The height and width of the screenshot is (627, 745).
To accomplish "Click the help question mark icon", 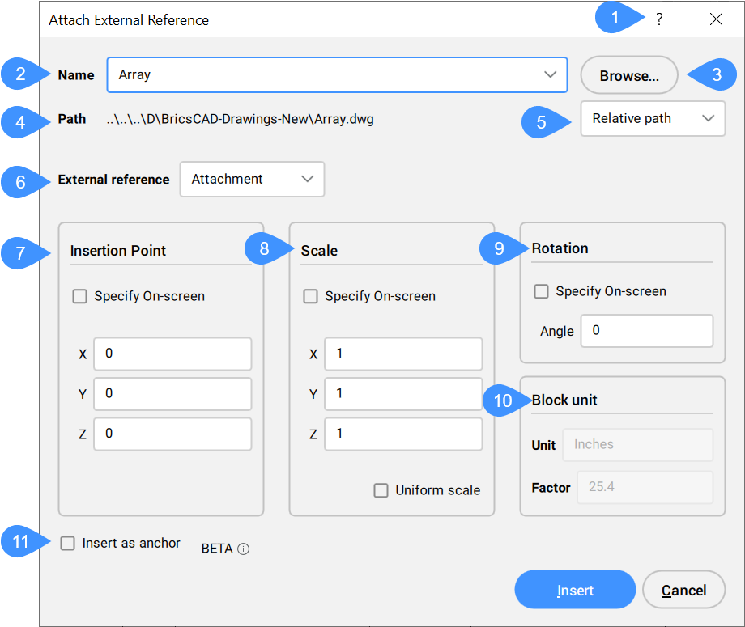I will point(659,20).
